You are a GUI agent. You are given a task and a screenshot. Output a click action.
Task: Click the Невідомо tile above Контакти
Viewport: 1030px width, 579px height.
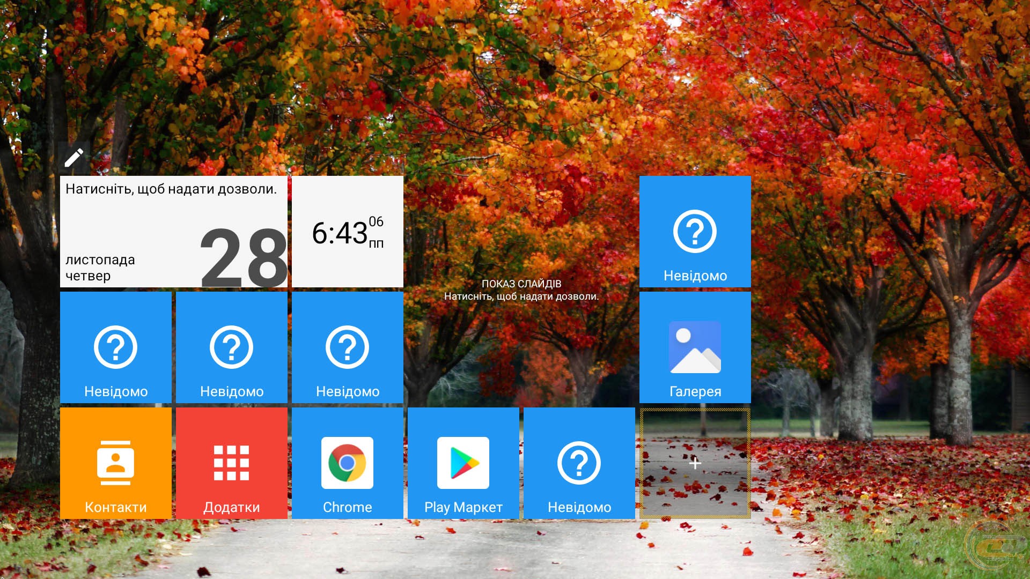pyautogui.click(x=115, y=347)
